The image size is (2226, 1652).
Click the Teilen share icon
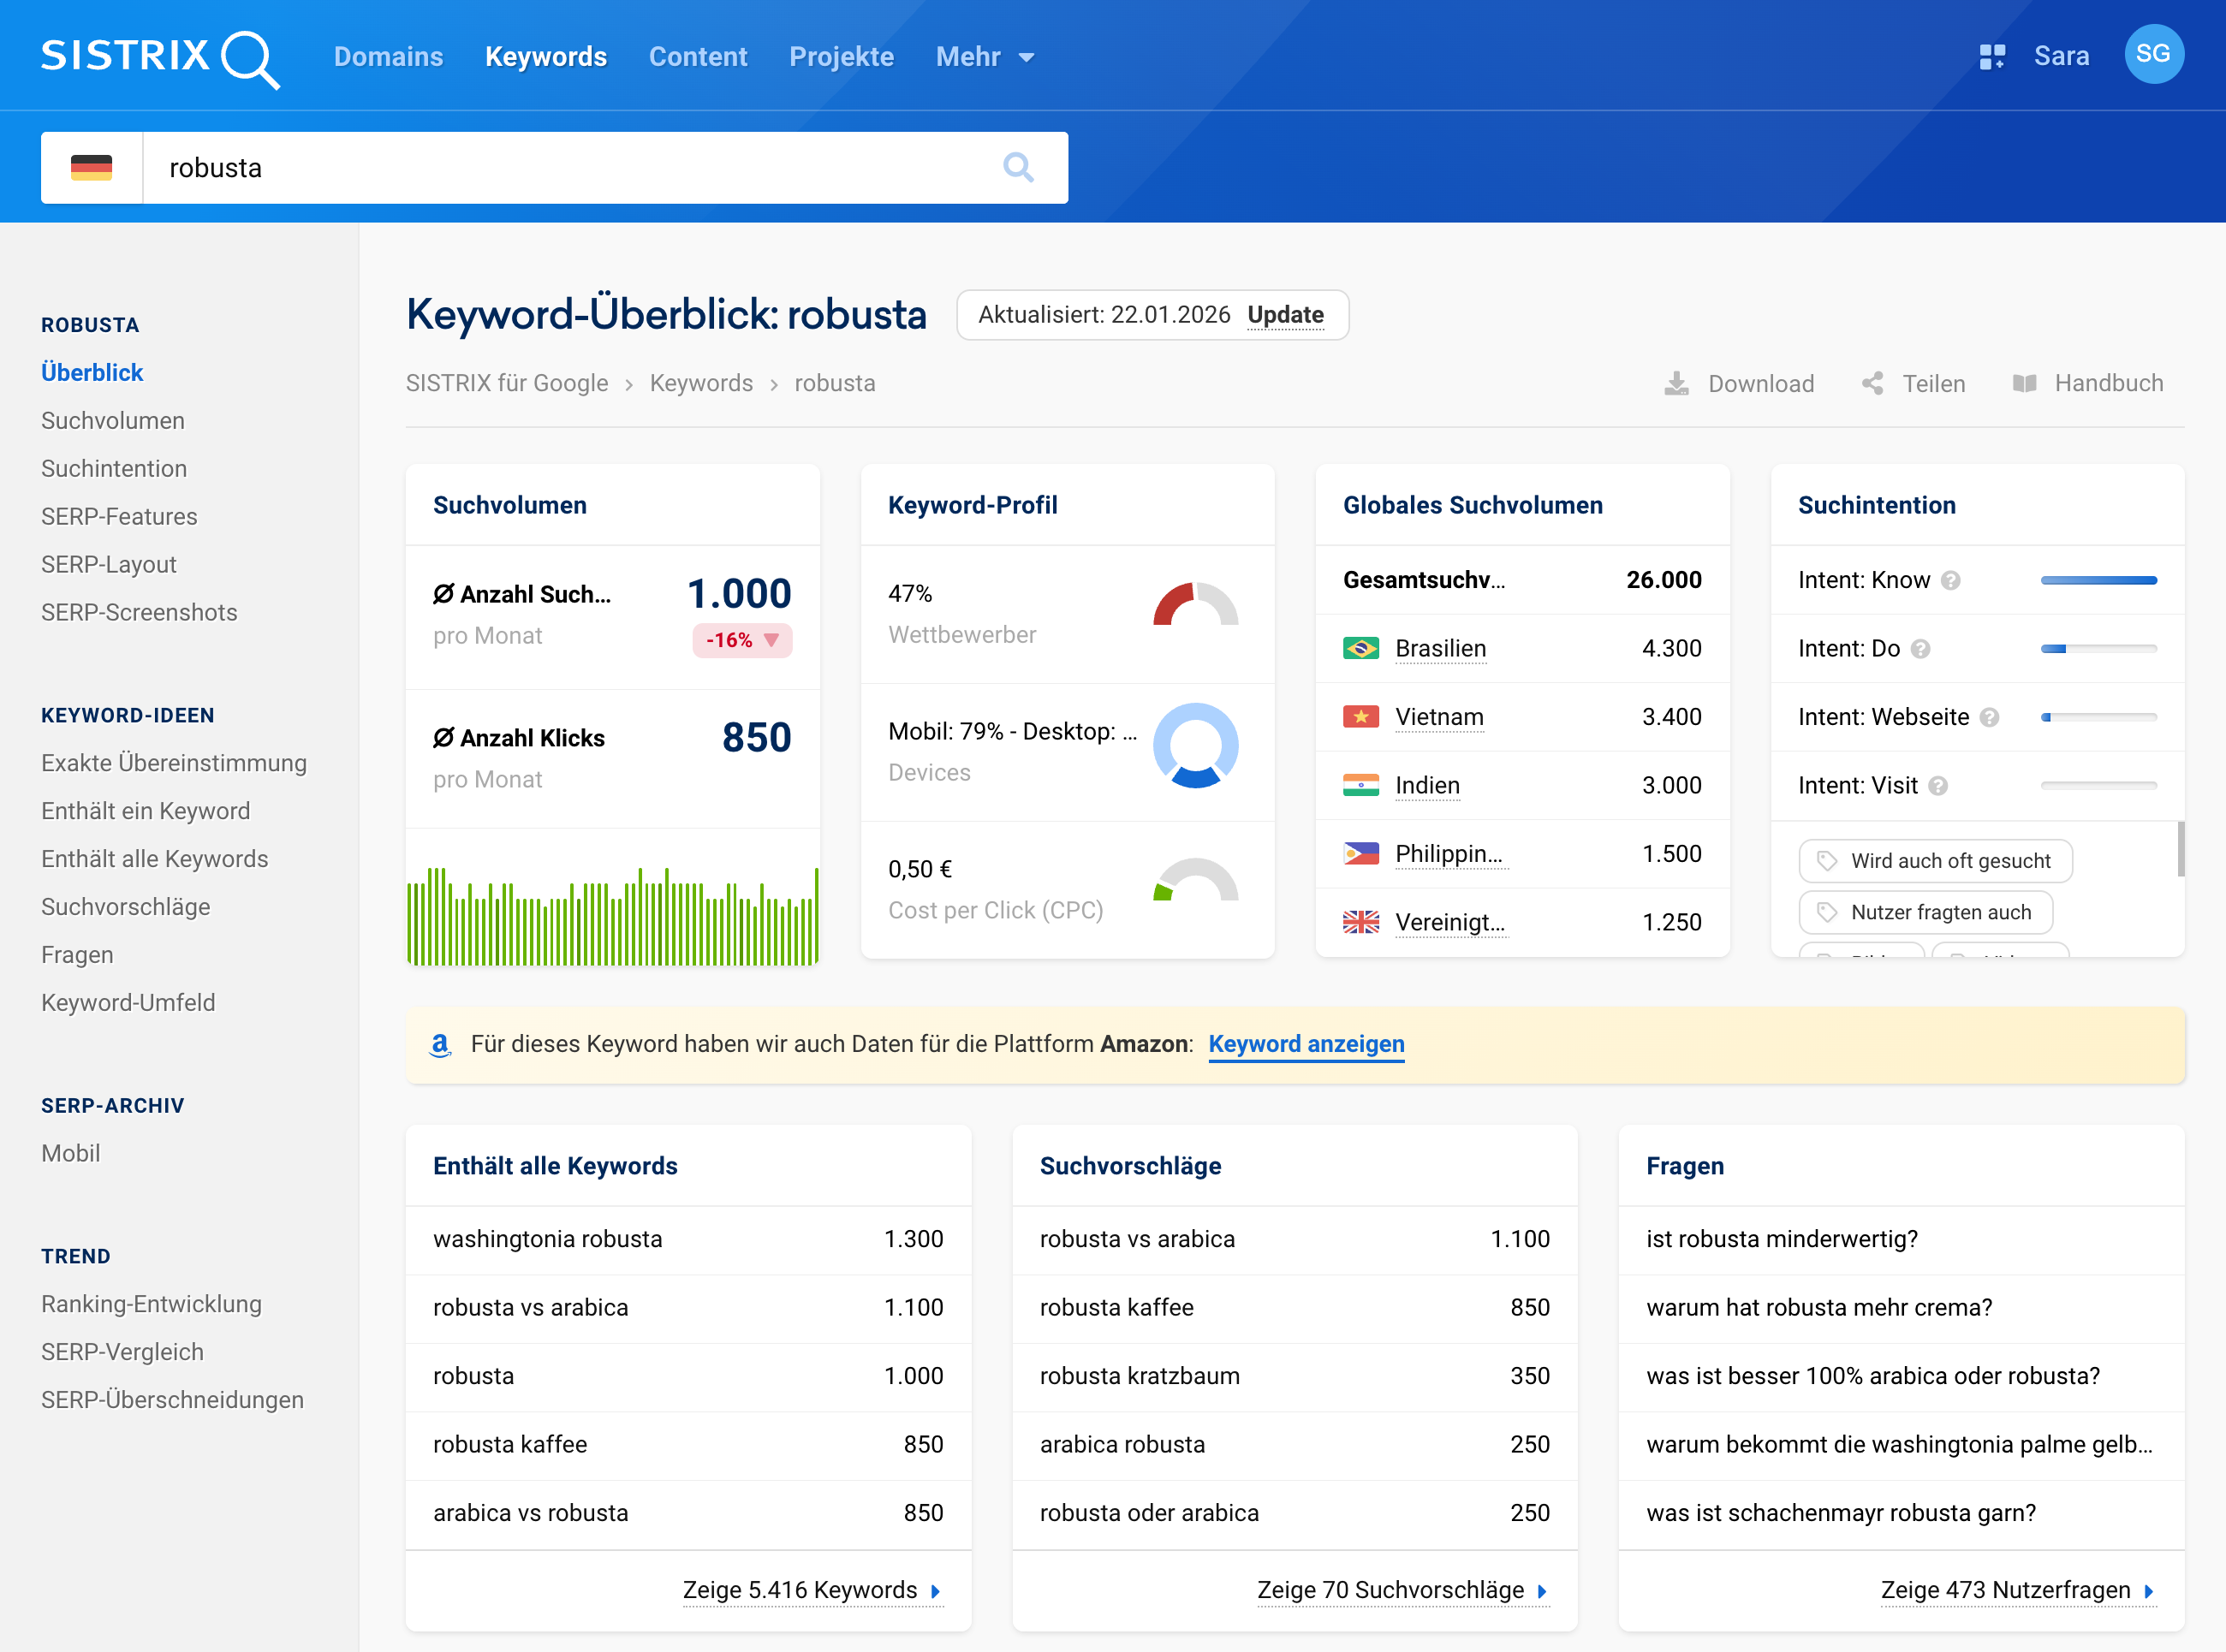tap(1872, 383)
